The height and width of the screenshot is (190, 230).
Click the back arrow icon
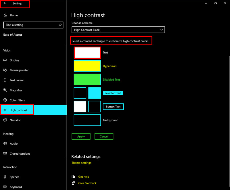[5, 3]
